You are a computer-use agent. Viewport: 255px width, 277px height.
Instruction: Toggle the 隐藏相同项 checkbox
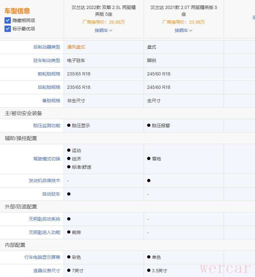[8, 20]
